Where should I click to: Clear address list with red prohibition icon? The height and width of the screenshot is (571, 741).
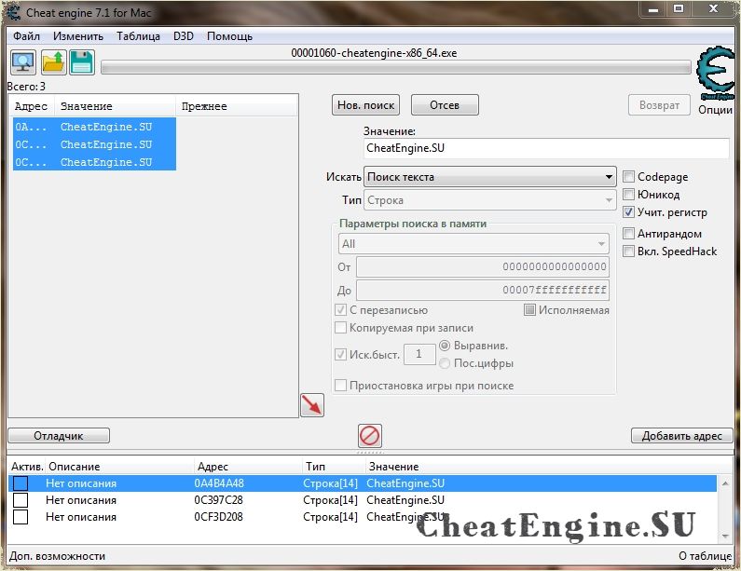point(369,435)
